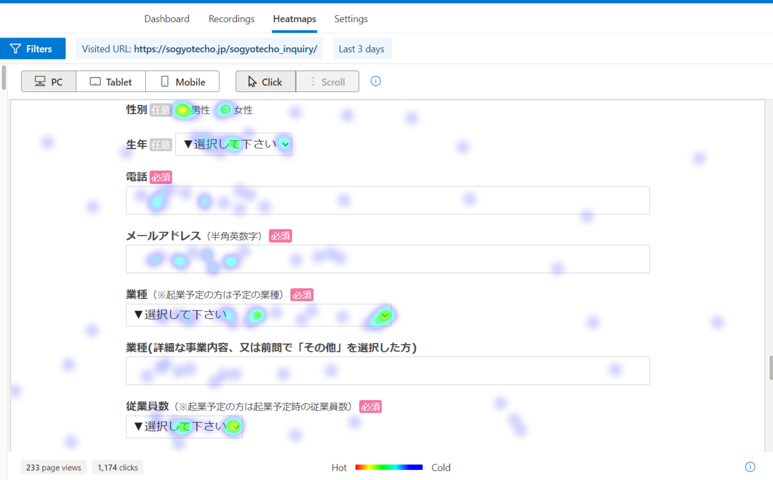Select PC device view
Screen dimensions: 773x480
pyautogui.click(x=49, y=82)
